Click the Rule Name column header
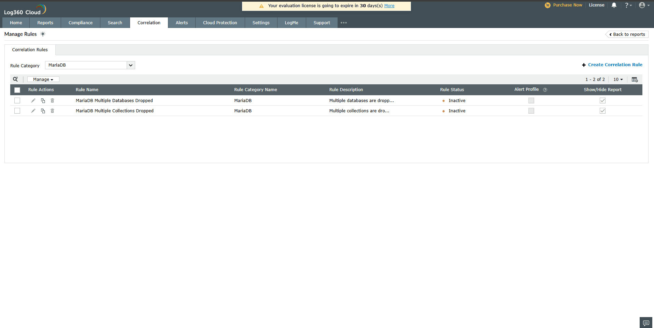 [x=87, y=90]
